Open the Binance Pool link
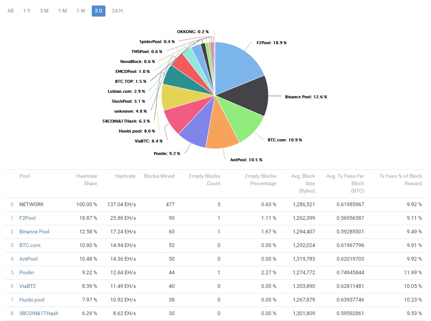 (x=34, y=232)
